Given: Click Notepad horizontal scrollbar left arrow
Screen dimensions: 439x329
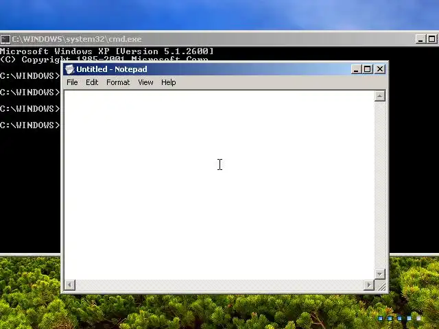Looking at the screenshot, I should point(70,285).
